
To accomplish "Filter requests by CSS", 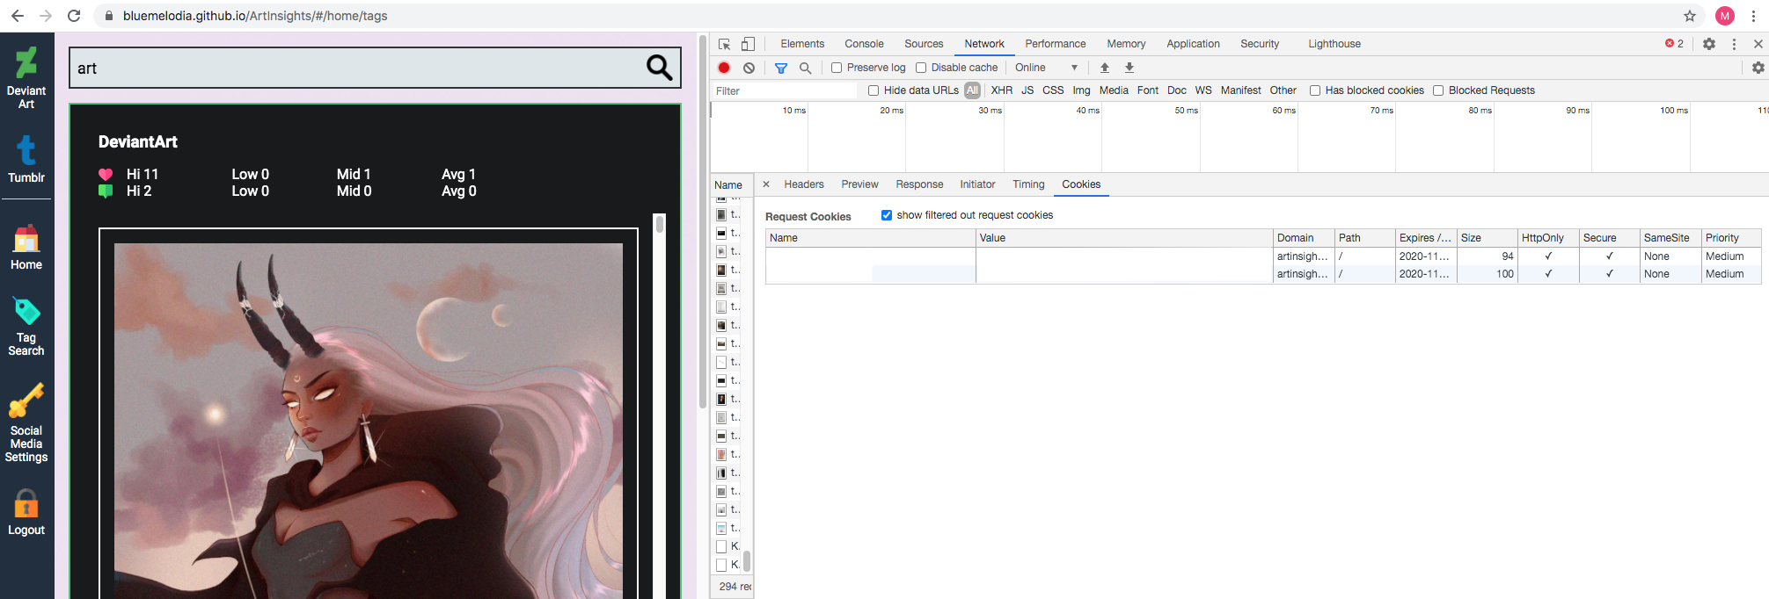I will 1053,90.
